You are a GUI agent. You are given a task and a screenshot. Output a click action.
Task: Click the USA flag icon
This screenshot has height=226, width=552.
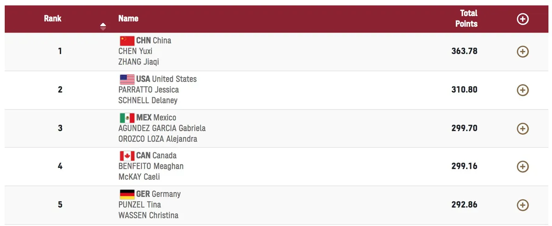pos(127,79)
